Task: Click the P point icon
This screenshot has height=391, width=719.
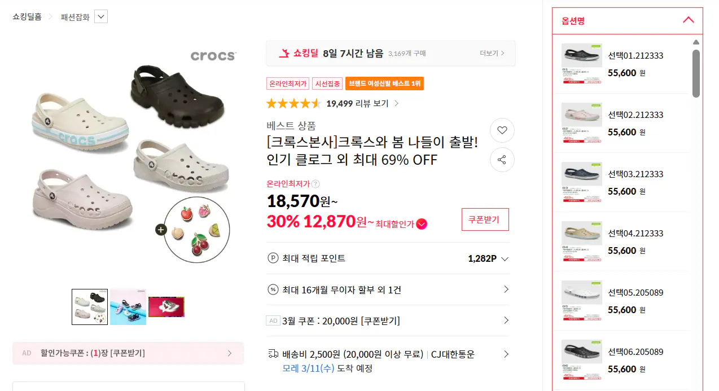Action: click(x=273, y=258)
